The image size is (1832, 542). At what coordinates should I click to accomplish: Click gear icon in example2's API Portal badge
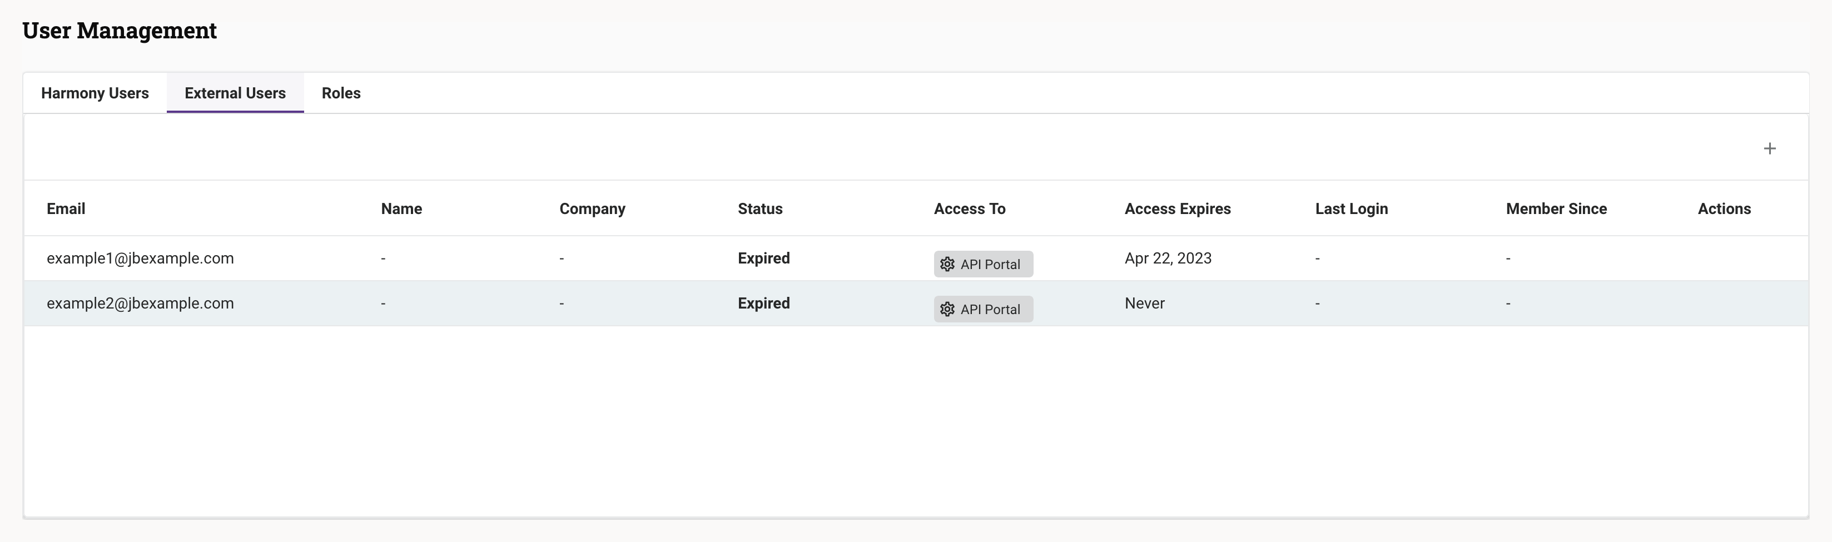tap(947, 310)
